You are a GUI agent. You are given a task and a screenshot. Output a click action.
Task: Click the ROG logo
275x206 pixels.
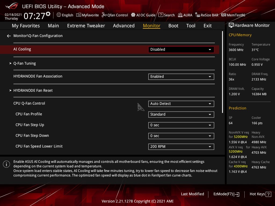(x=12, y=6)
